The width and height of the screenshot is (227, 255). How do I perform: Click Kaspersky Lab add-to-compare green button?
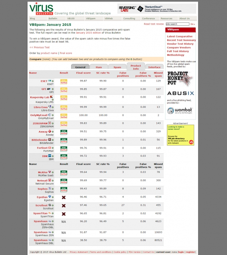tap(53, 100)
